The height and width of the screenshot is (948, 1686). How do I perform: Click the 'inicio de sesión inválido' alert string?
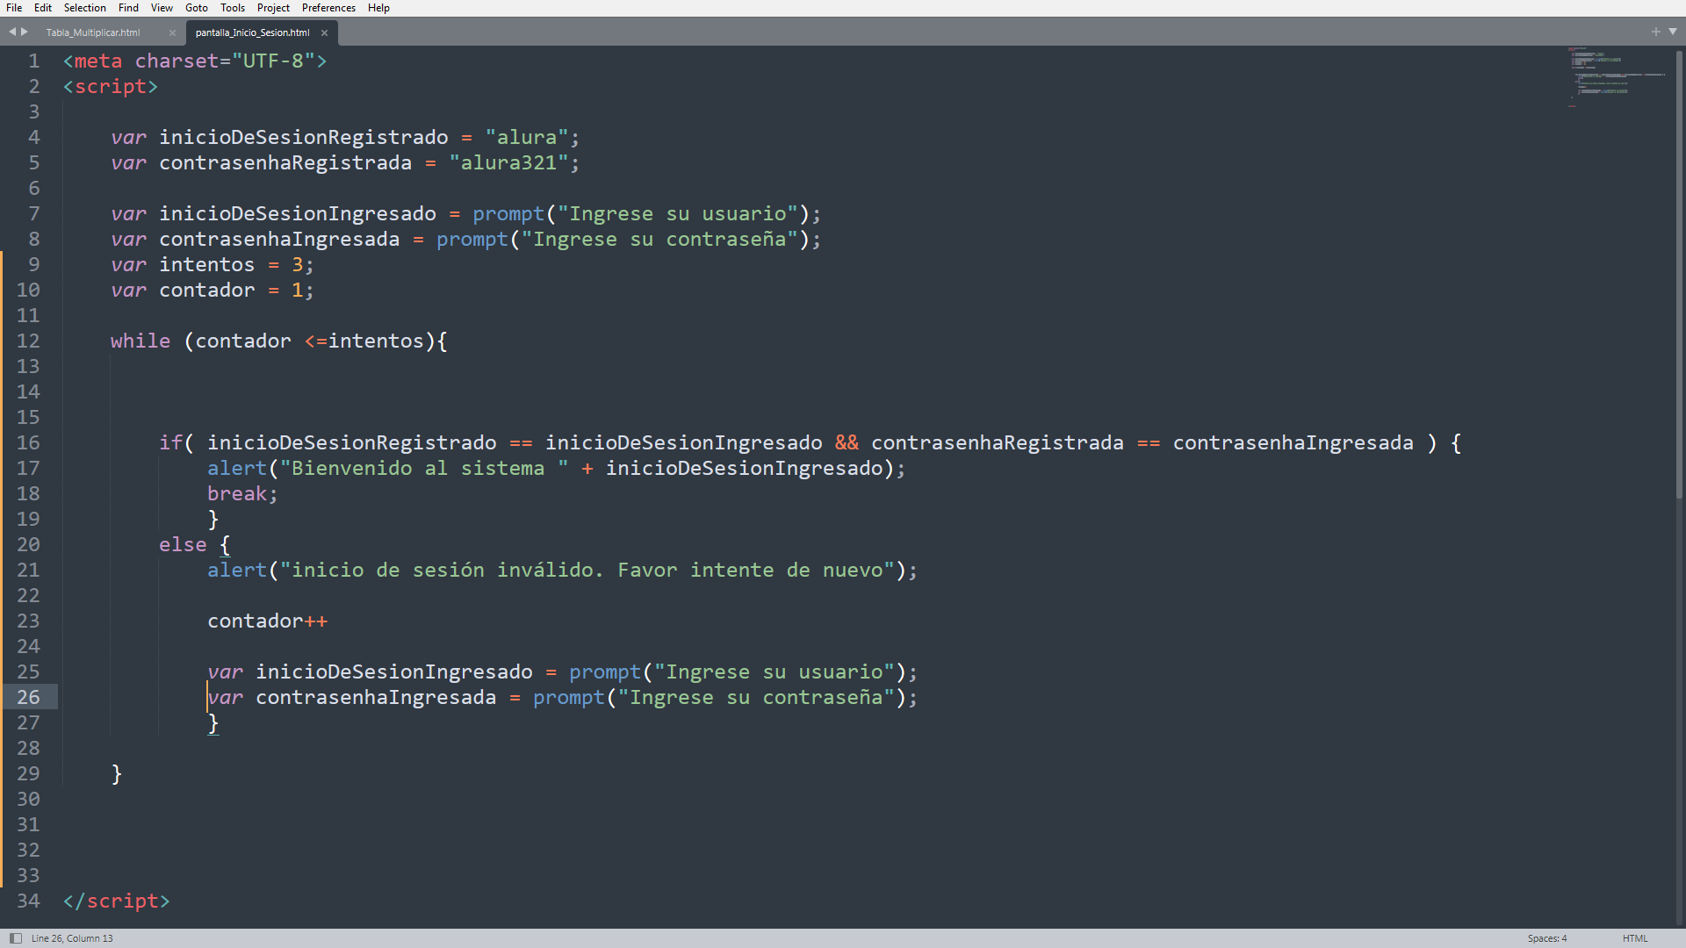click(587, 570)
